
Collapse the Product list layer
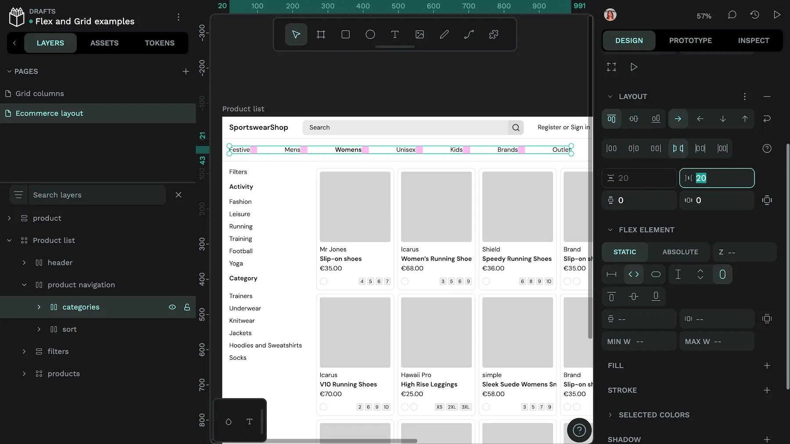tap(9, 240)
